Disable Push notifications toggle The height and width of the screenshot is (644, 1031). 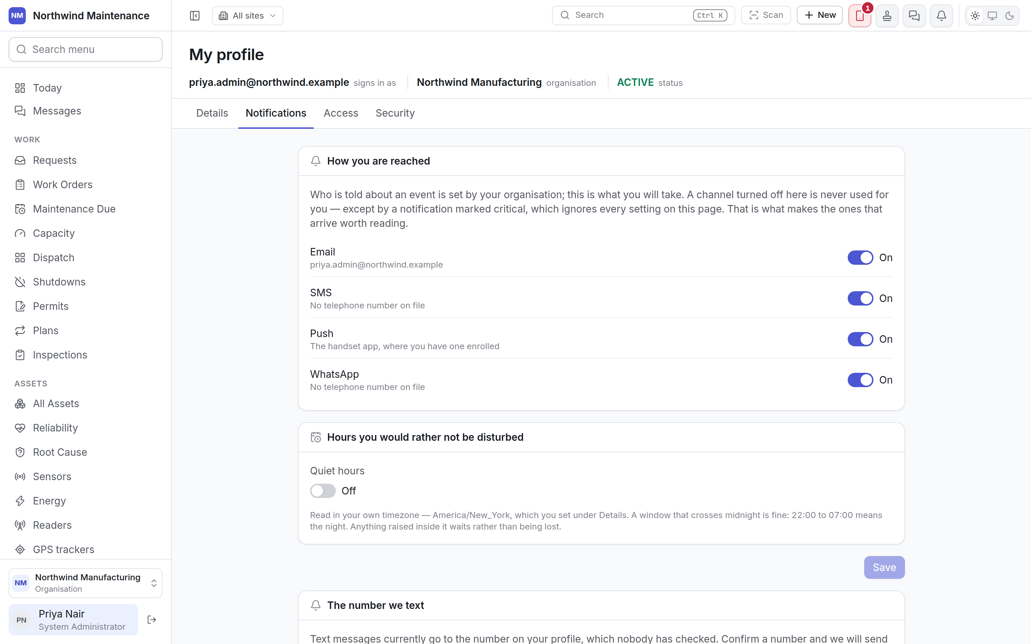[x=860, y=340]
